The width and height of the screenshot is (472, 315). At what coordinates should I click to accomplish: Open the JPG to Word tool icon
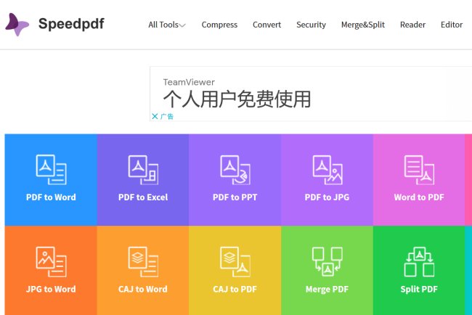pos(51,262)
